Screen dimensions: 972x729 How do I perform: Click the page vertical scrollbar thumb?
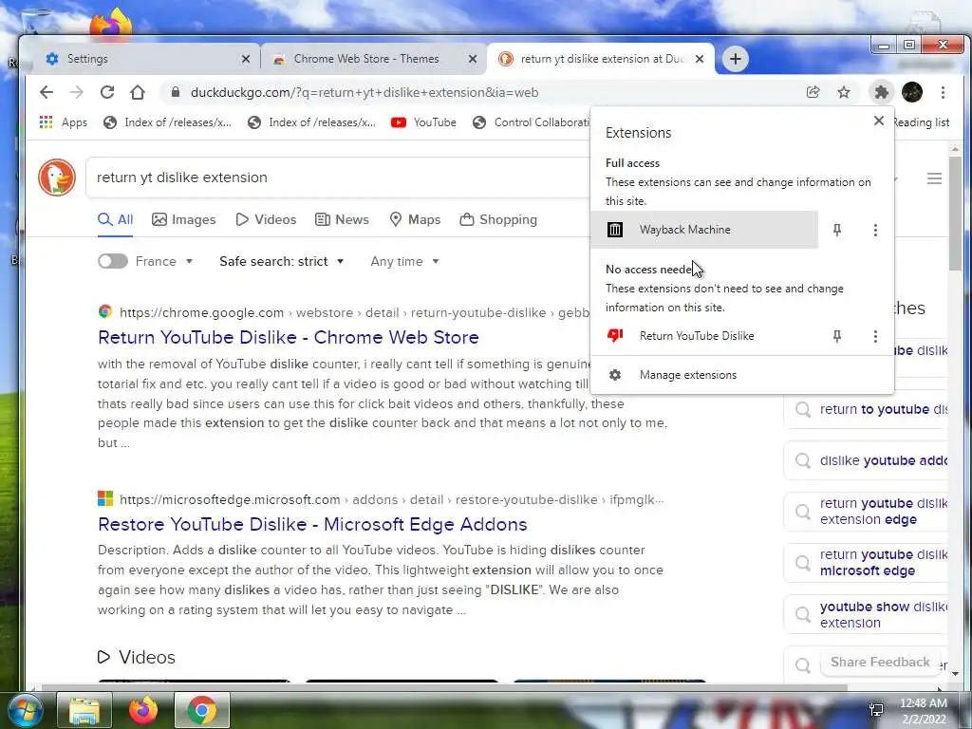click(955, 213)
